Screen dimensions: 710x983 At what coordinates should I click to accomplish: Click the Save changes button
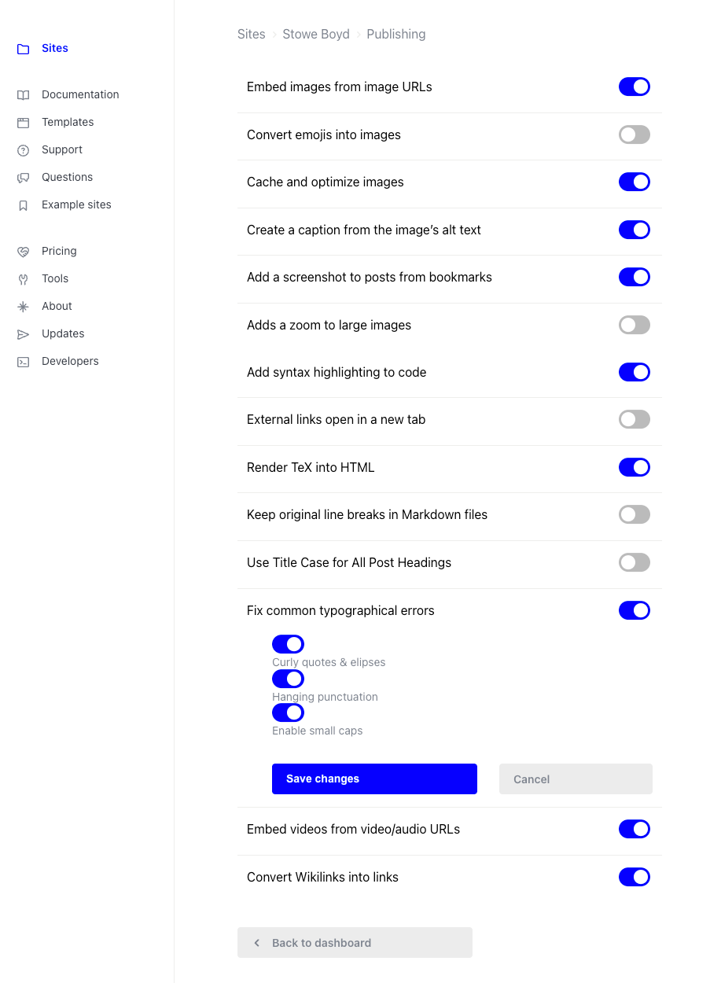(x=374, y=779)
